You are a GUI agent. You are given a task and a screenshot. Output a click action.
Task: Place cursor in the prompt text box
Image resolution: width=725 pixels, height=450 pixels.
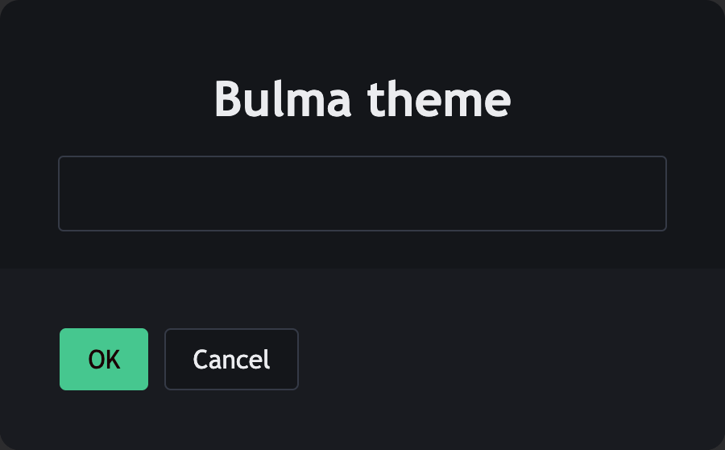pyautogui.click(x=362, y=194)
